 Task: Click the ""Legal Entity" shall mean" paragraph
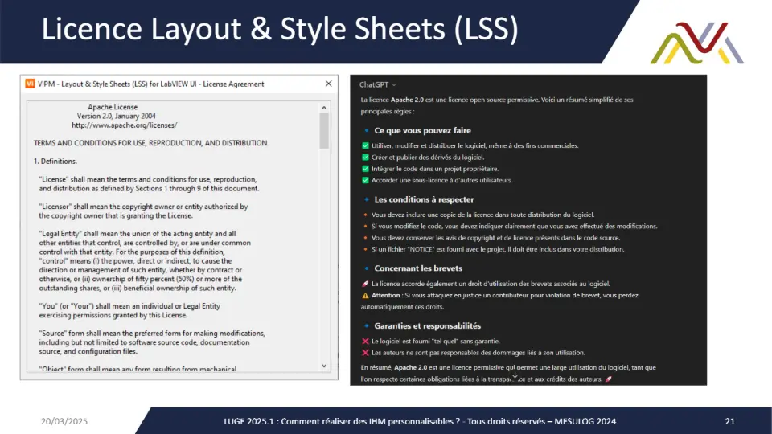point(145,260)
